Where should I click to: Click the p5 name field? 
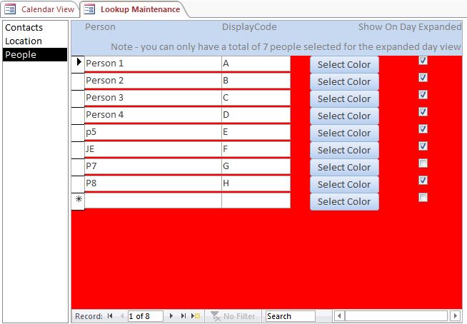[153, 132]
